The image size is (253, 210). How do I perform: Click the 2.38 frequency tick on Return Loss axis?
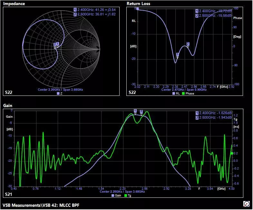tap(175, 87)
